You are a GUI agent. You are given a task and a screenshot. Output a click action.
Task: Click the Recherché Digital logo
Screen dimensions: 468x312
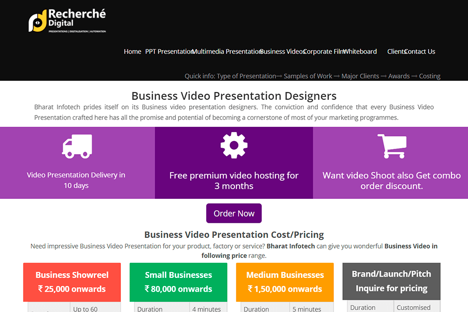pos(67,20)
